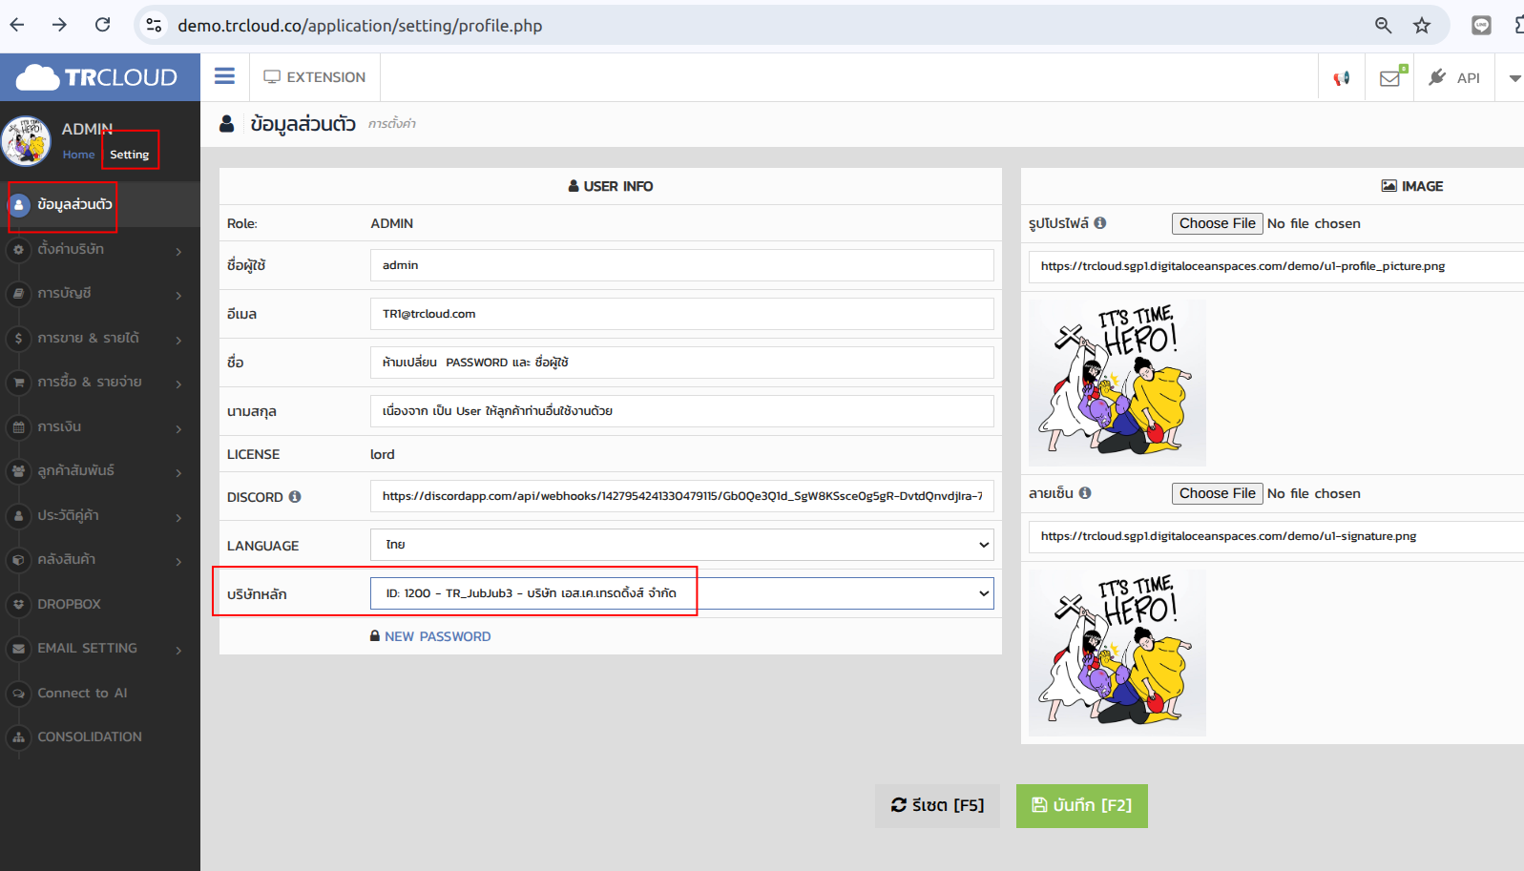Open the EXTENSION tab
This screenshot has height=871, width=1524.
[315, 77]
